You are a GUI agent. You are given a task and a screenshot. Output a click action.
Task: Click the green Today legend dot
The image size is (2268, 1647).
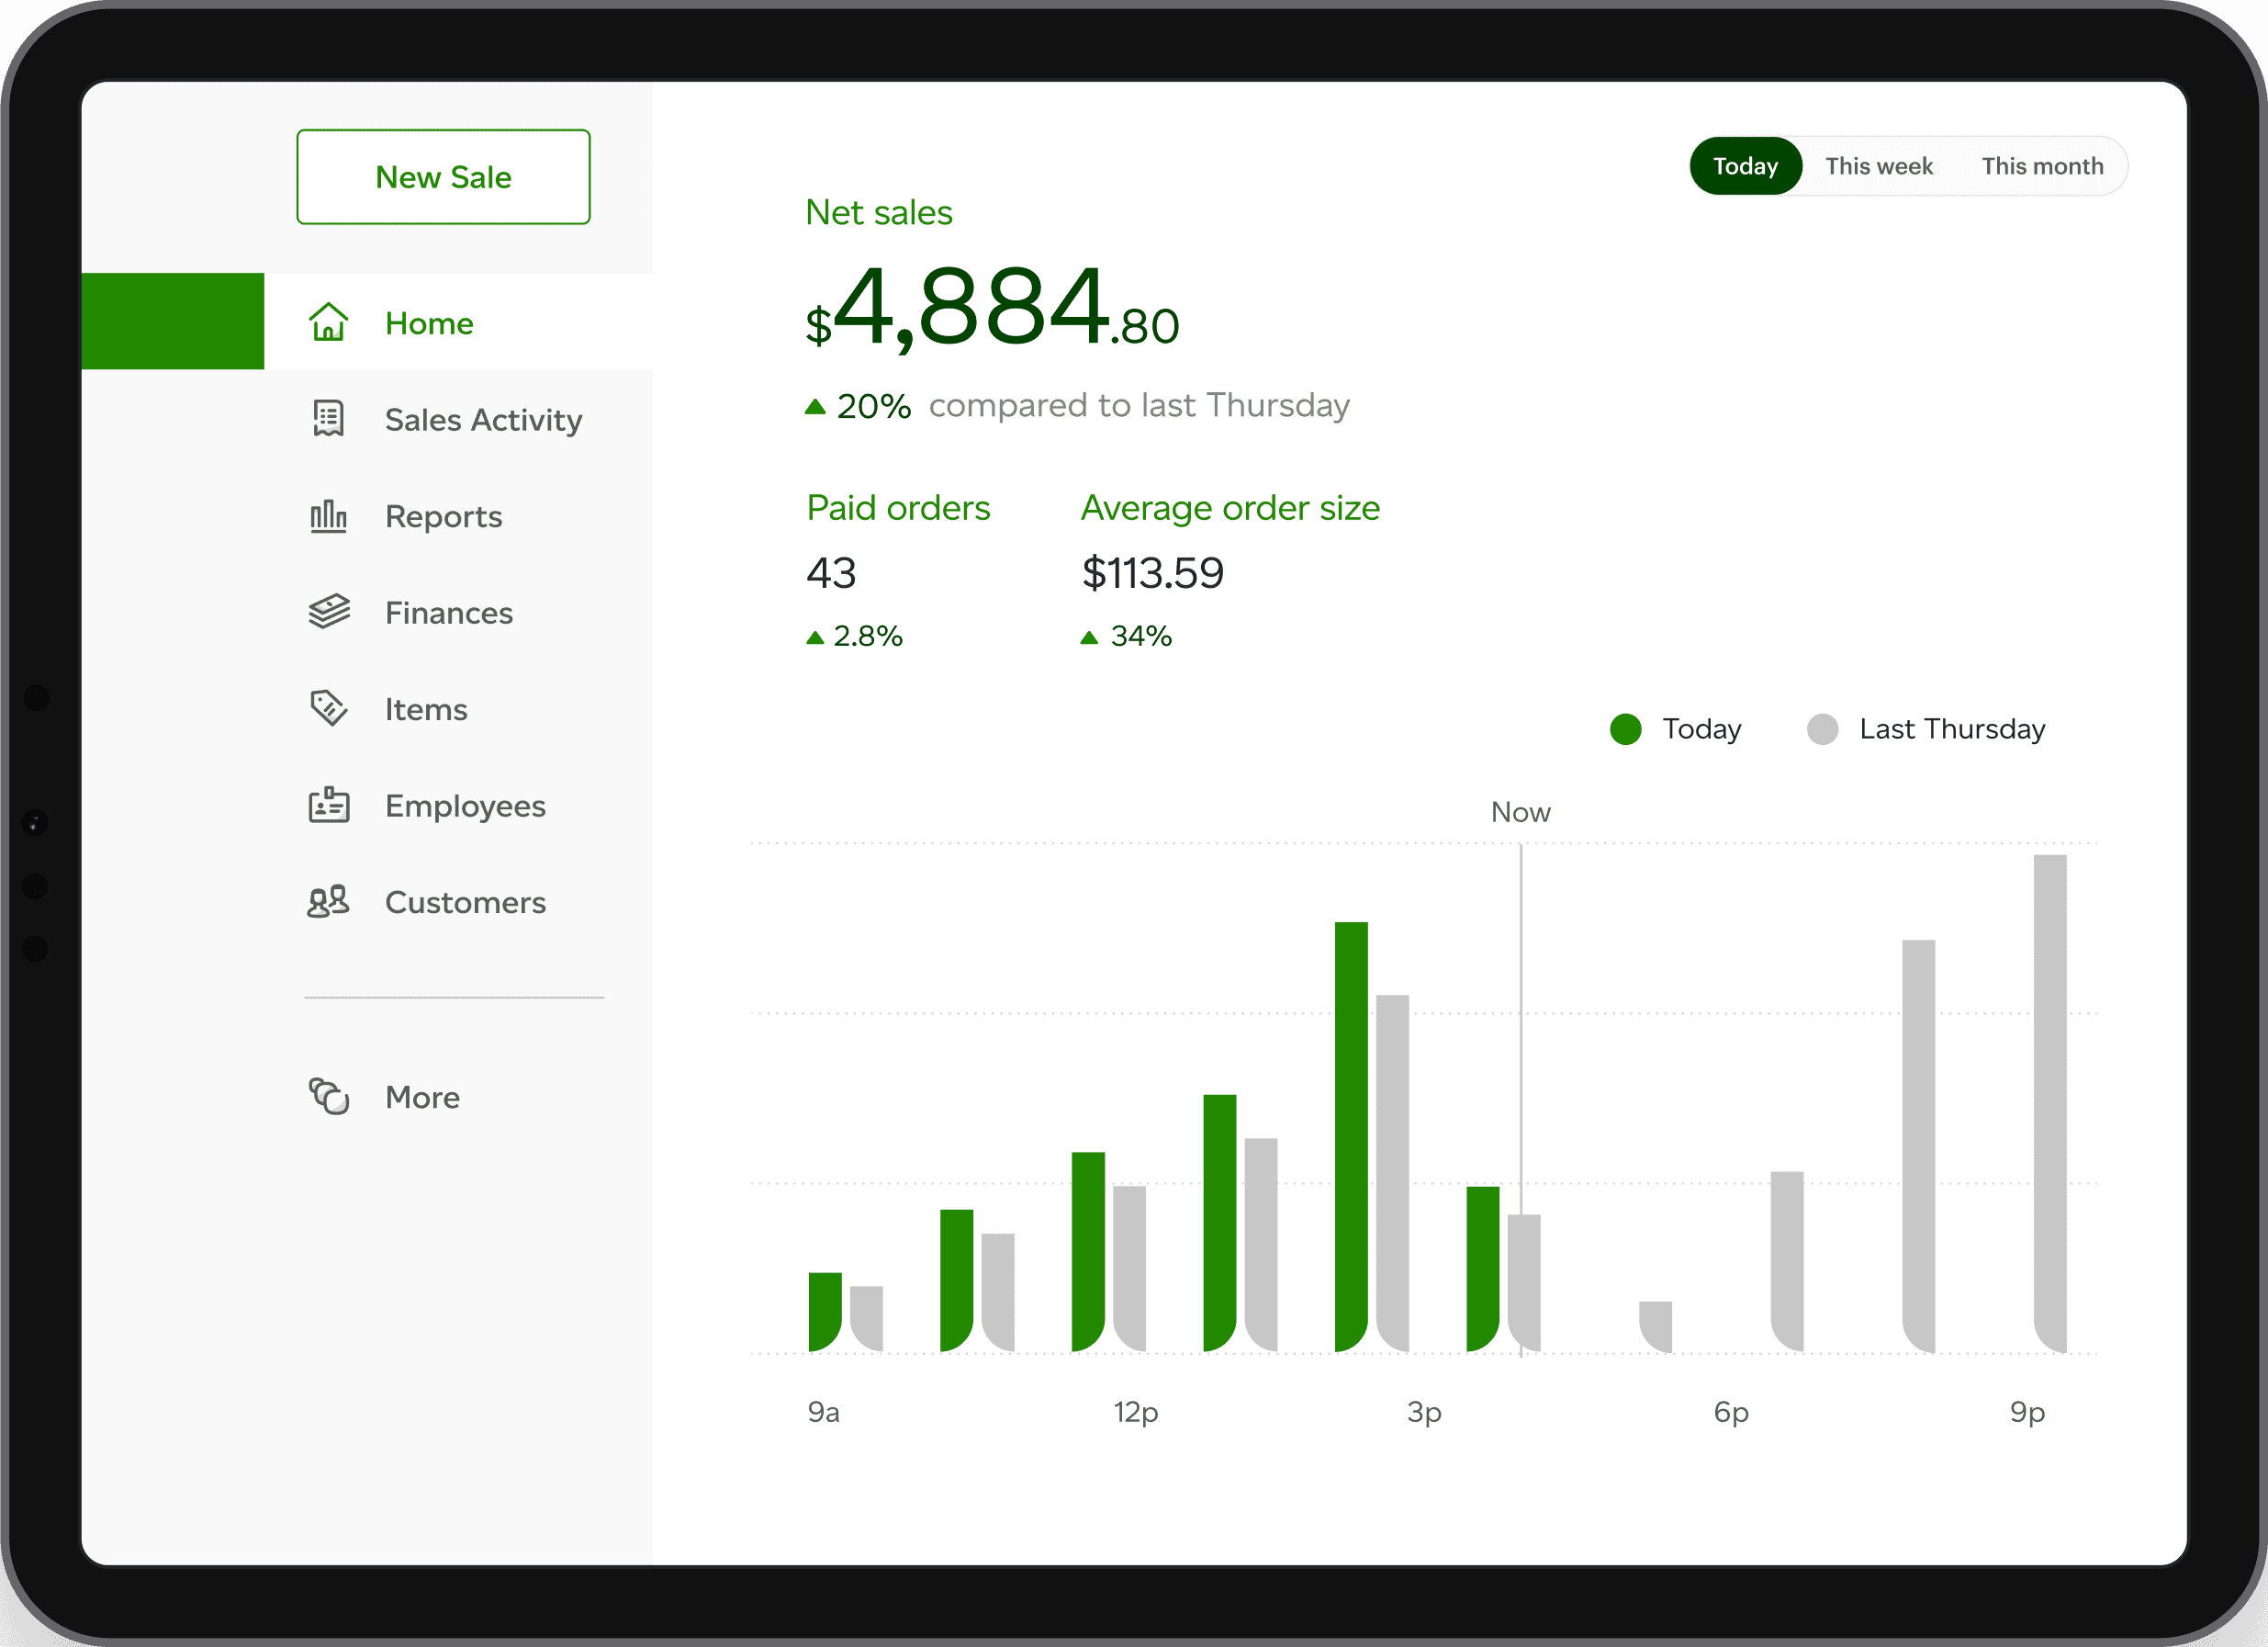(1626, 729)
